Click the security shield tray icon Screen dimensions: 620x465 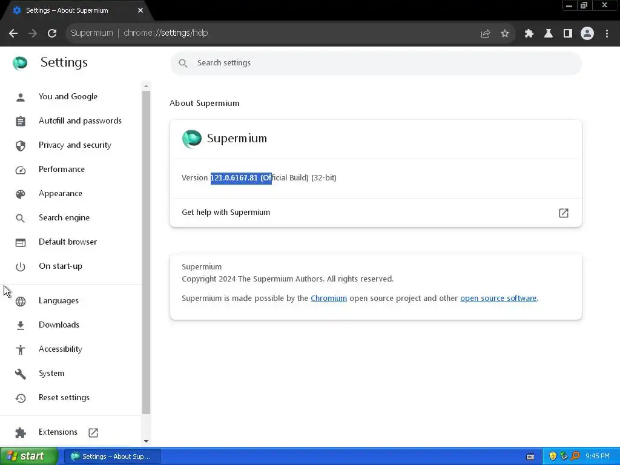(x=553, y=457)
